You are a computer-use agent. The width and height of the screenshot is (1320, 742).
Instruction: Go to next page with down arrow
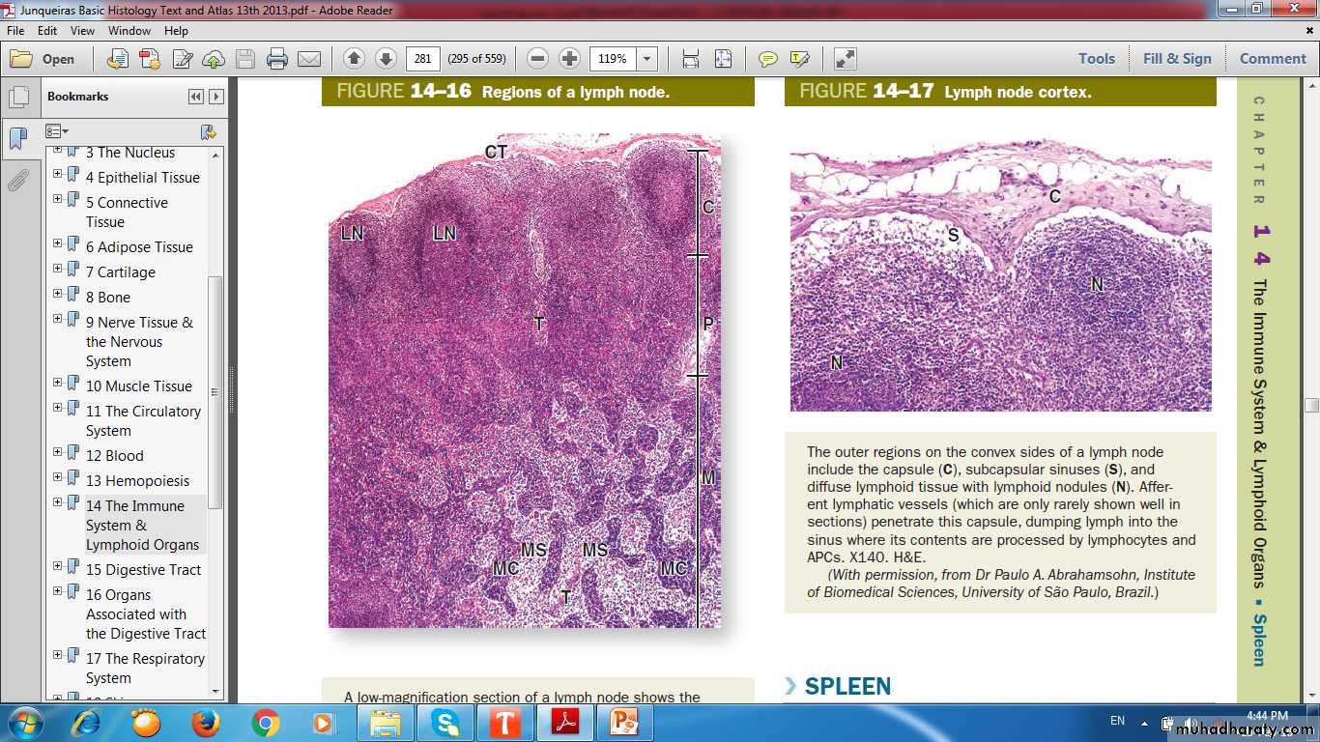coord(386,59)
